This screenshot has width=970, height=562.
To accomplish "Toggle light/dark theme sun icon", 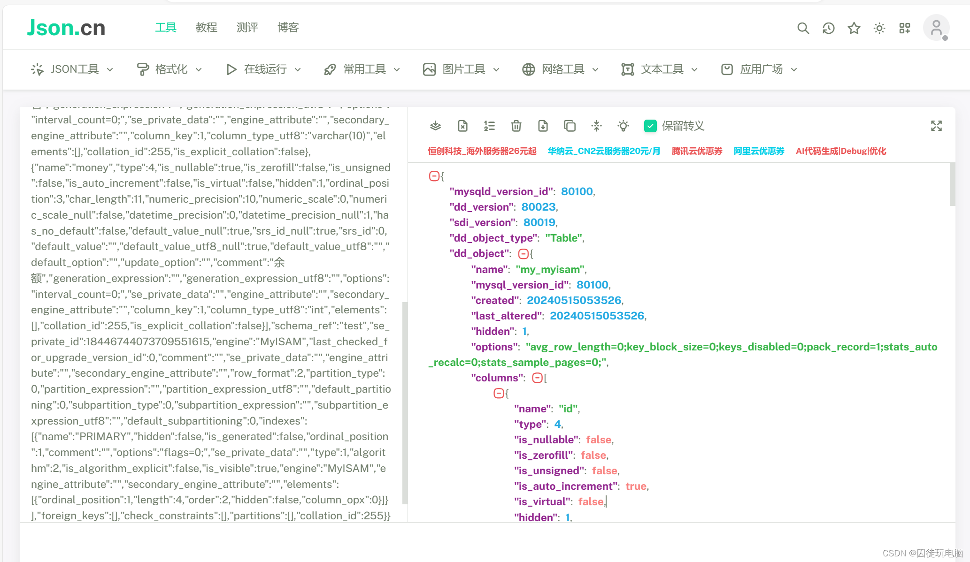I will click(879, 28).
